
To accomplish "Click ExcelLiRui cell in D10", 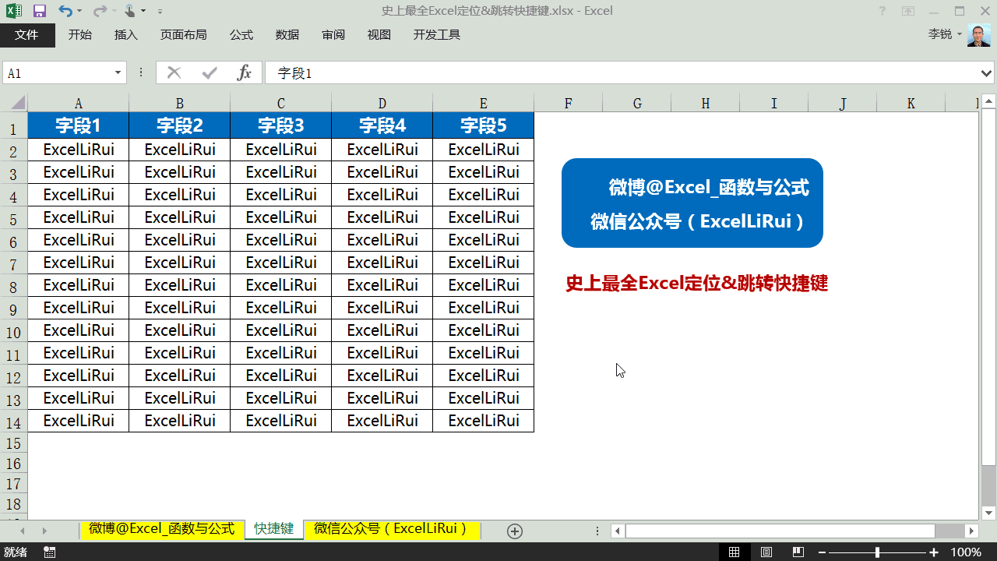I will [382, 330].
